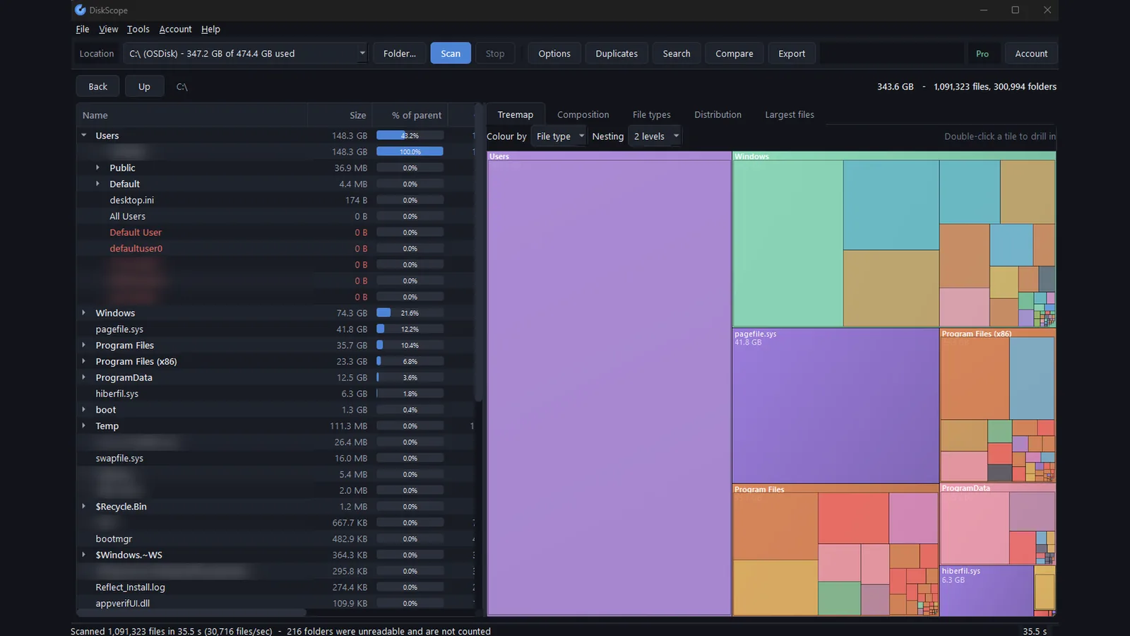Open the View menu
The height and width of the screenshot is (636, 1130).
(108, 29)
